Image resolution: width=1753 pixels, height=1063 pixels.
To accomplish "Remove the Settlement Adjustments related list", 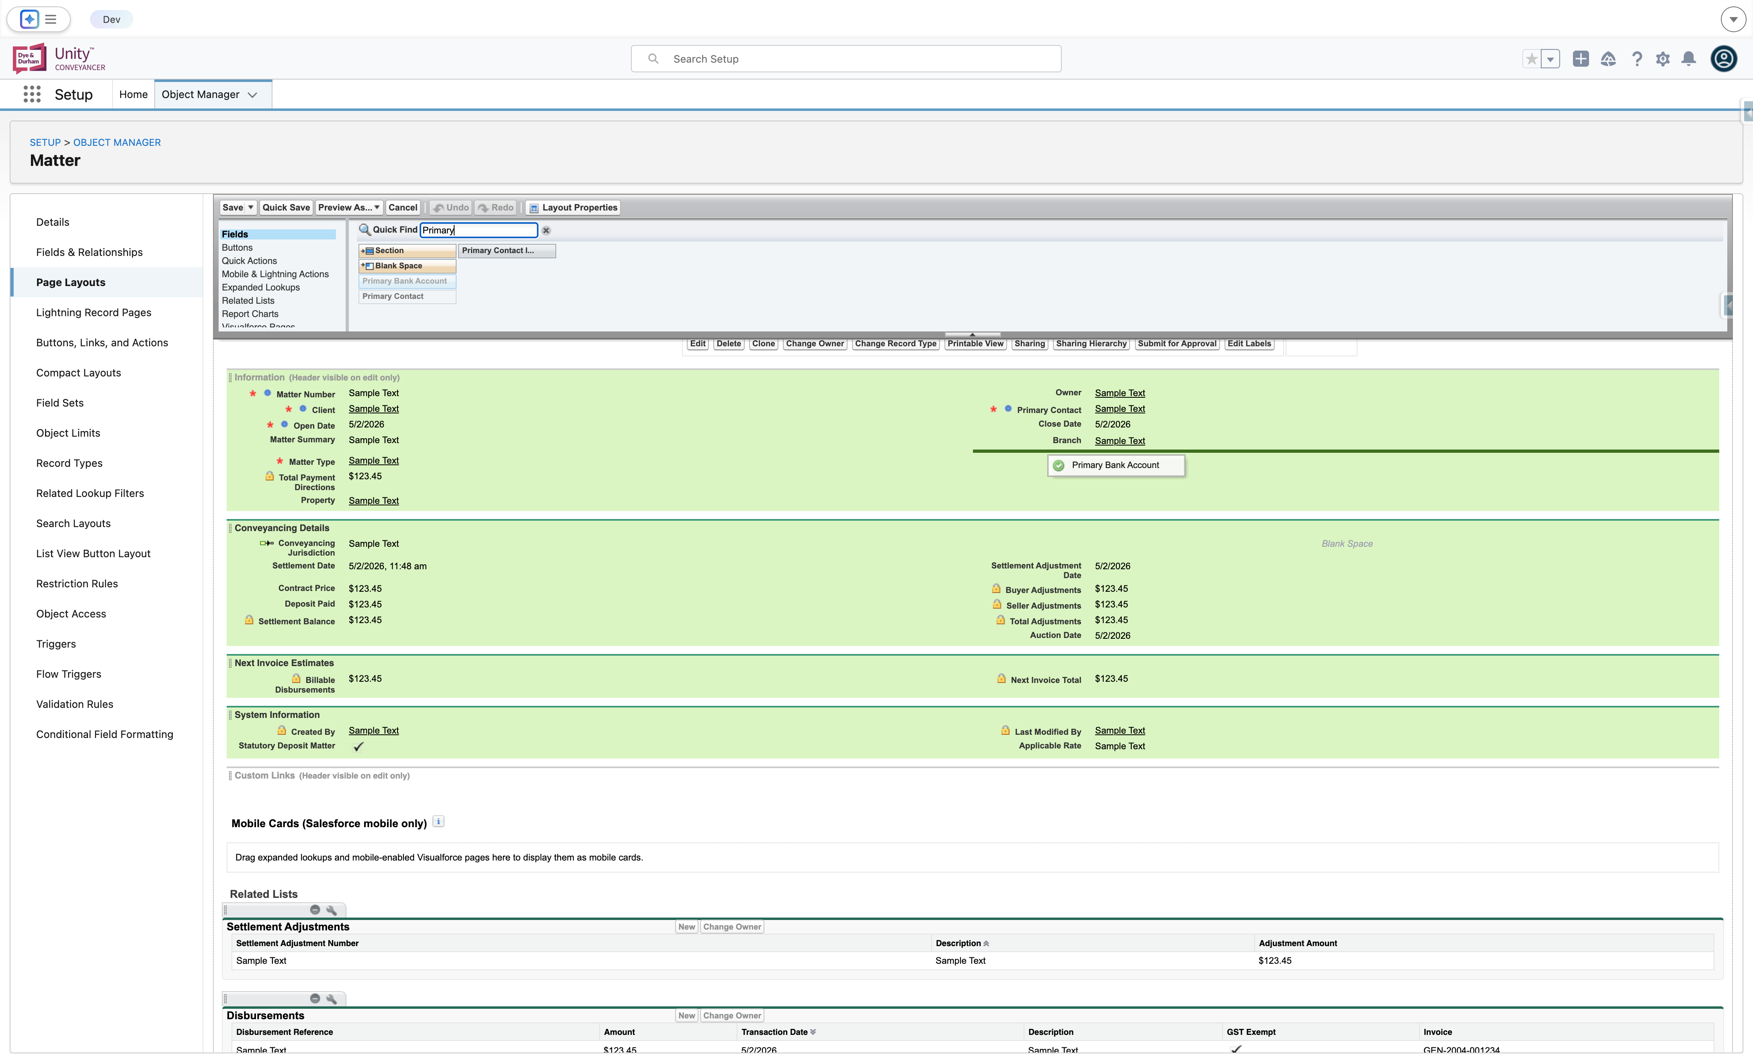I will pos(314,910).
